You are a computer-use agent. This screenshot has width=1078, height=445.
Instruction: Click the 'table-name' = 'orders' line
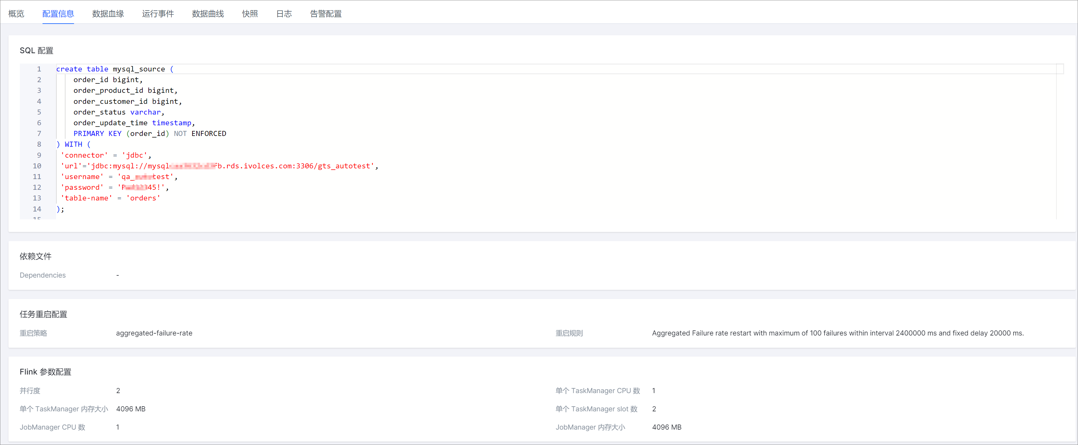coord(111,198)
